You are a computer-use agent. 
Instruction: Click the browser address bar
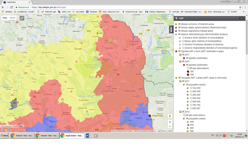[x=124, y=7]
